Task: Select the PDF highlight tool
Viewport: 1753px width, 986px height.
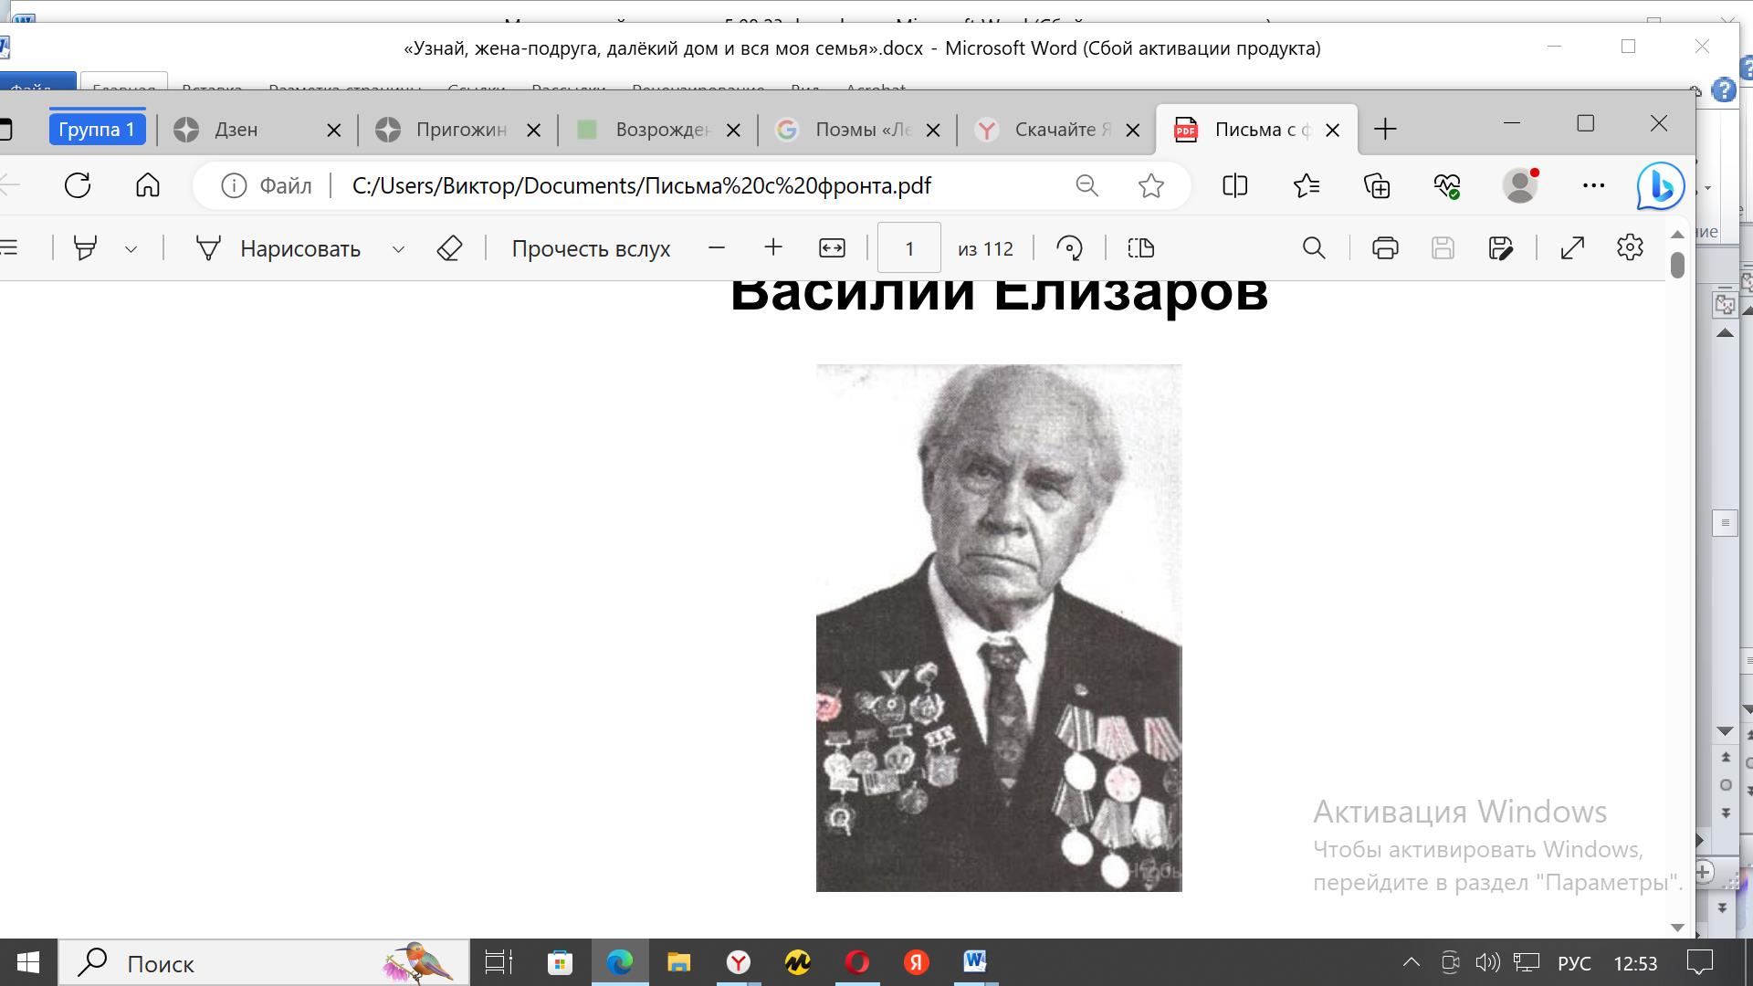Action: point(85,248)
